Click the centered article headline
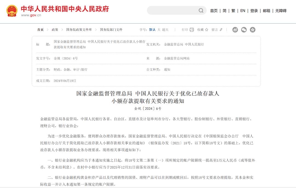The image size is (296, 188). click(148, 97)
